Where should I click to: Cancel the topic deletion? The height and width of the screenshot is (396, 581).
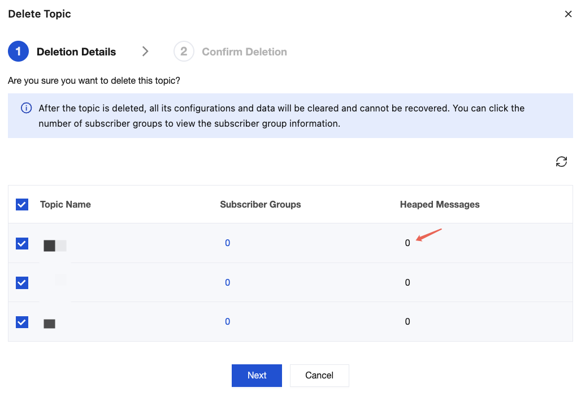tap(319, 375)
